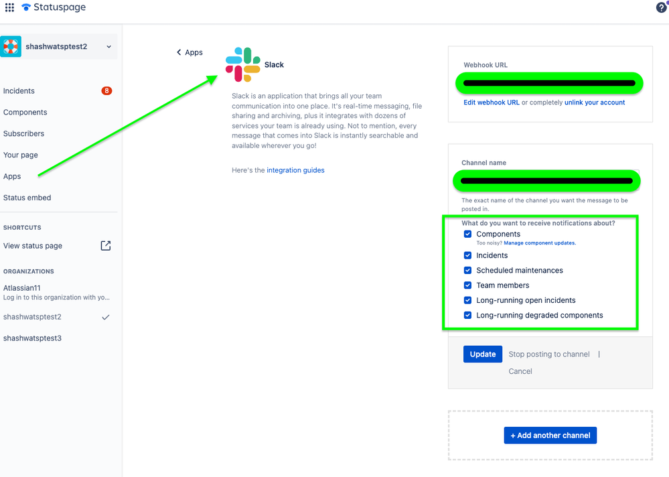Click Edit webhook URL link
This screenshot has width=669, height=477.
(x=492, y=103)
